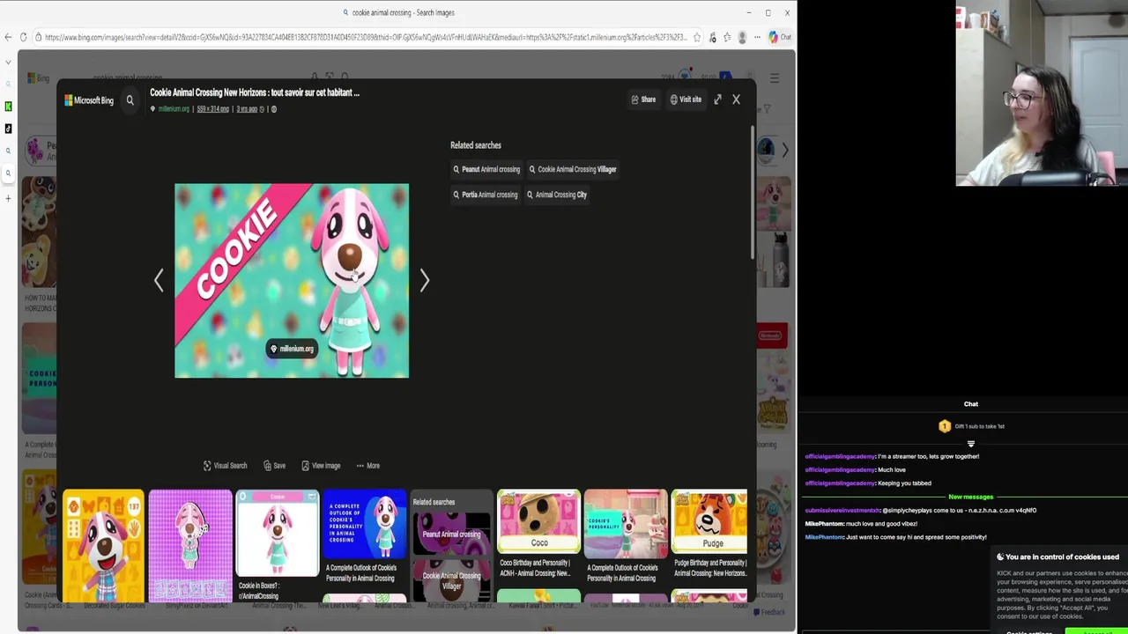The width and height of the screenshot is (1128, 634).
Task: Open View image option
Action: 321,466
